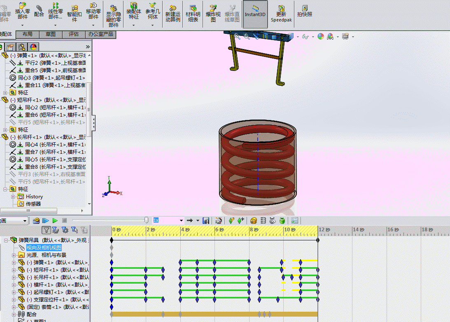Click 配合 (Mate) tool in ribbon
450x322 pixels.
pyautogui.click(x=39, y=11)
